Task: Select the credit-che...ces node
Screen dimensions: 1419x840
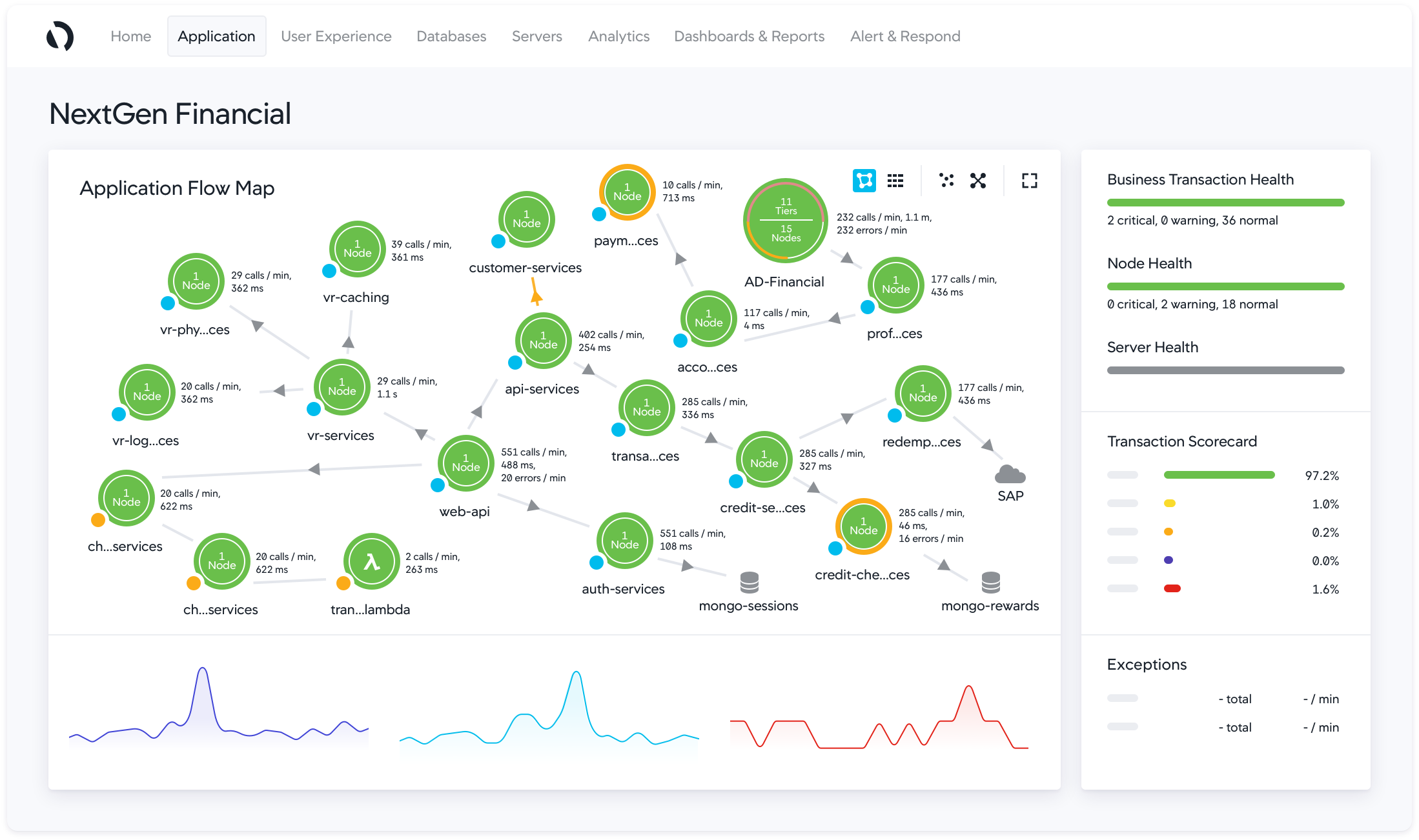Action: (863, 526)
